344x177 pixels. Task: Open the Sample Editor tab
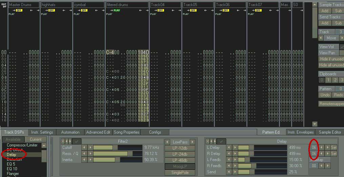click(x=330, y=132)
